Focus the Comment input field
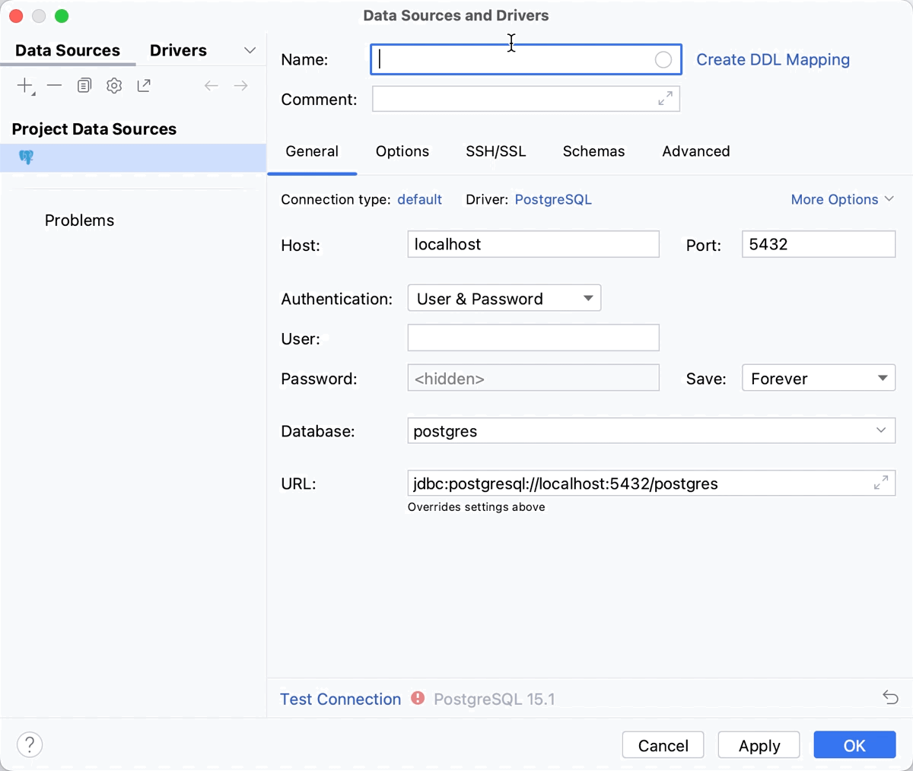The image size is (913, 771). click(x=526, y=99)
